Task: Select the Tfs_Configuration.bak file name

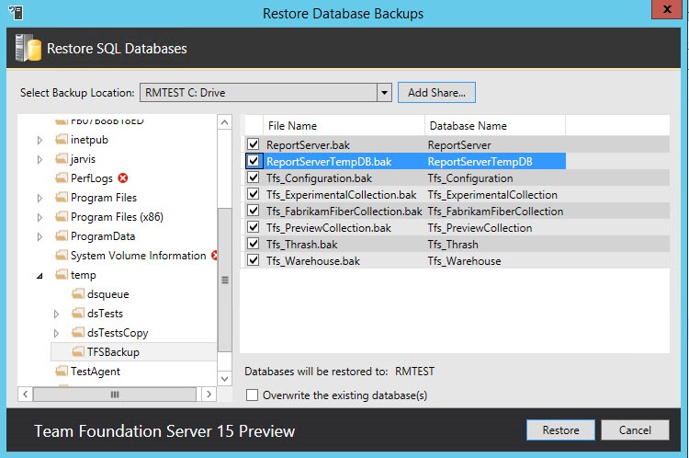Action: [x=319, y=178]
